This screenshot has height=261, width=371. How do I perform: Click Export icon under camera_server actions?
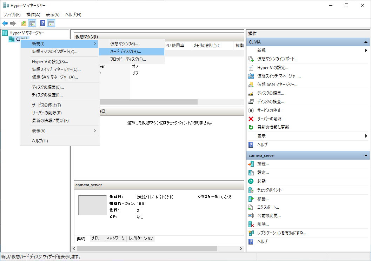(251, 207)
